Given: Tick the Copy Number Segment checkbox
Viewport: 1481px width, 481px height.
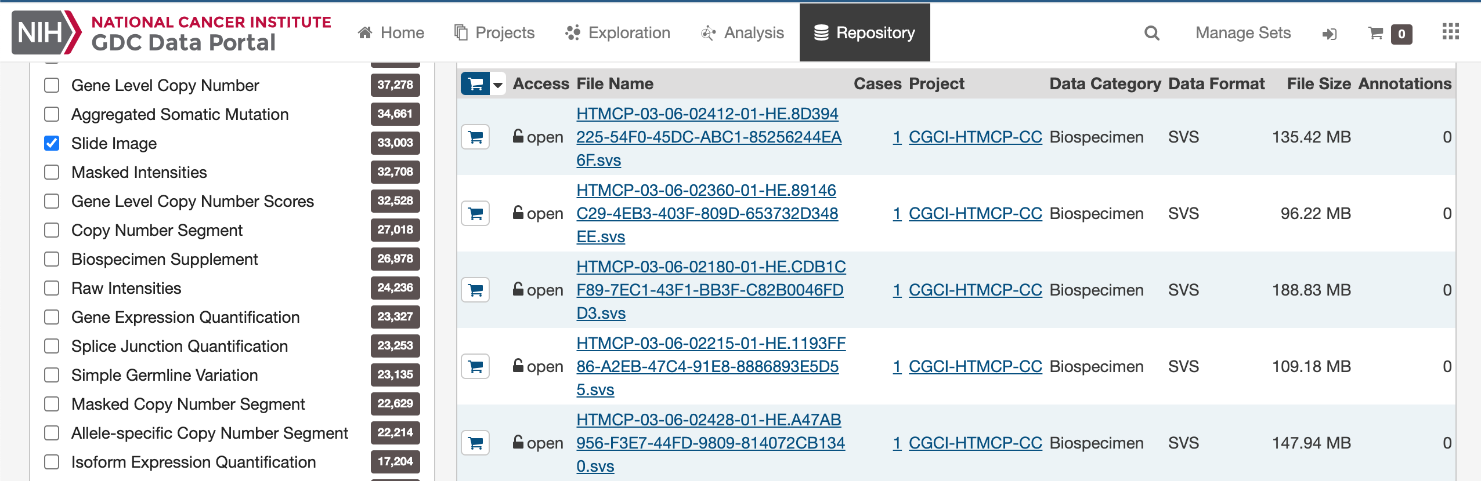Looking at the screenshot, I should (52, 230).
